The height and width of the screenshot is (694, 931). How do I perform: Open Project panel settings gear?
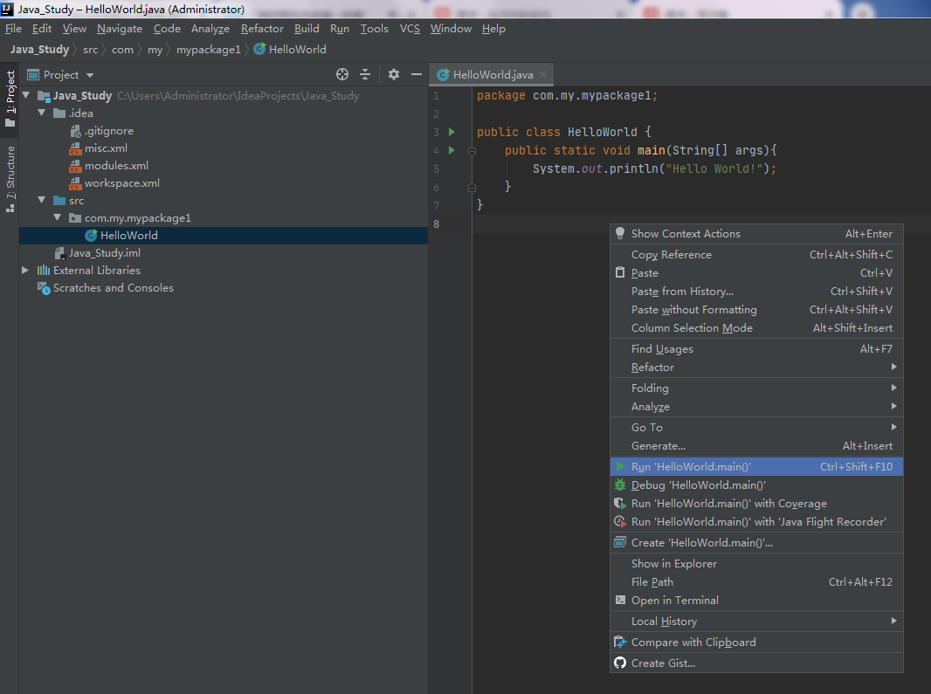(x=394, y=74)
